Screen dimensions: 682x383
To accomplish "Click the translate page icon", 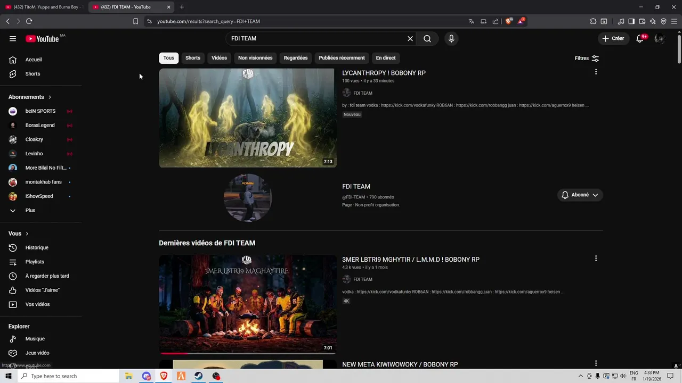I will click(x=471, y=21).
